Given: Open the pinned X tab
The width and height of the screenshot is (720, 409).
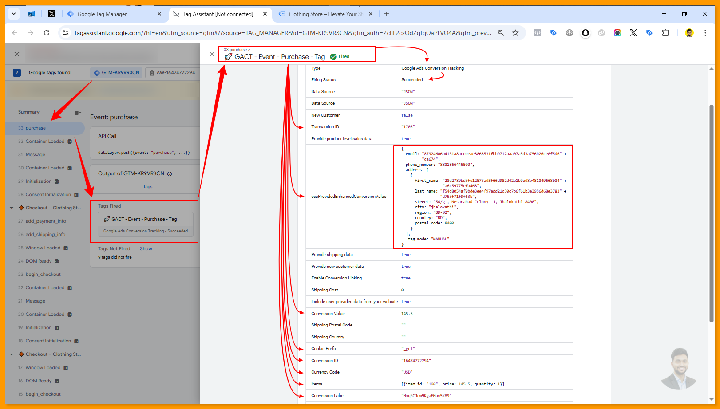Looking at the screenshot, I should pos(52,14).
